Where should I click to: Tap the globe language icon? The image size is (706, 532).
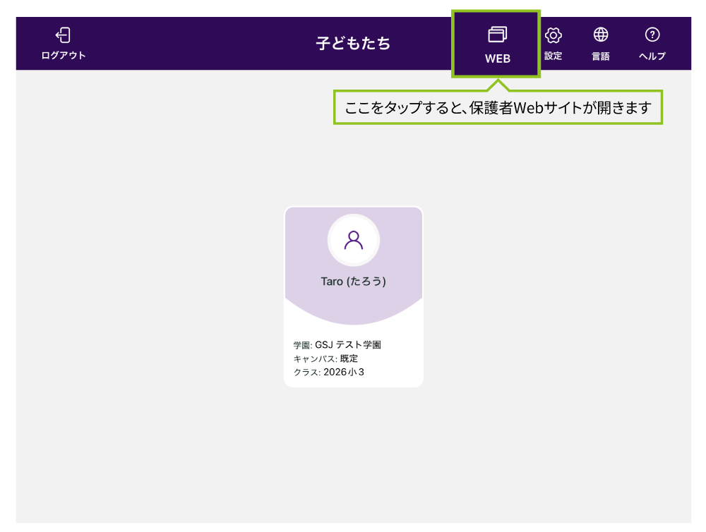[601, 35]
